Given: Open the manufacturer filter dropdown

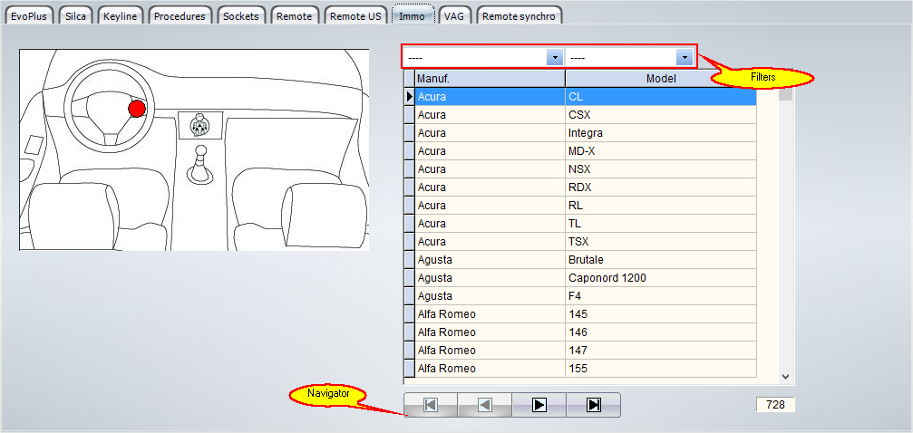Looking at the screenshot, I should tap(554, 58).
